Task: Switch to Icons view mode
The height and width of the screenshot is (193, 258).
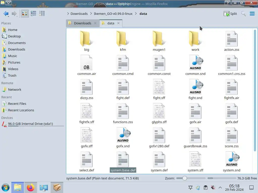Action: [25, 14]
